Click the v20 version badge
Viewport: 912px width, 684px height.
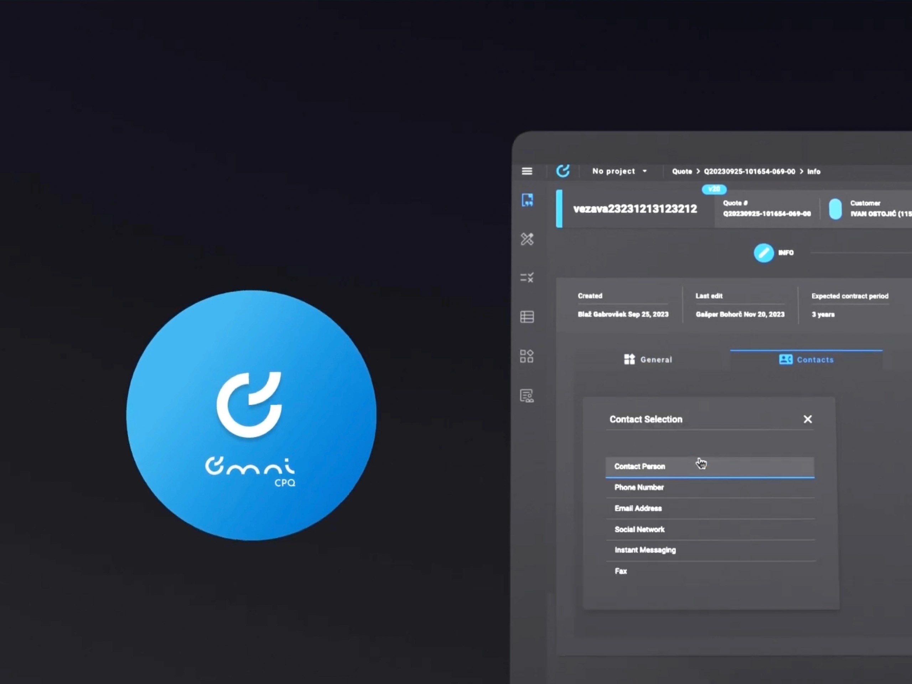pos(714,189)
